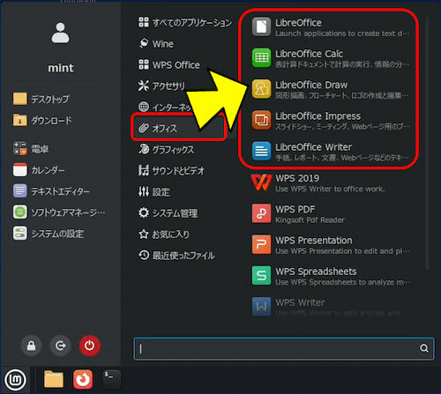Launch LibreOffice Writer

(331, 152)
